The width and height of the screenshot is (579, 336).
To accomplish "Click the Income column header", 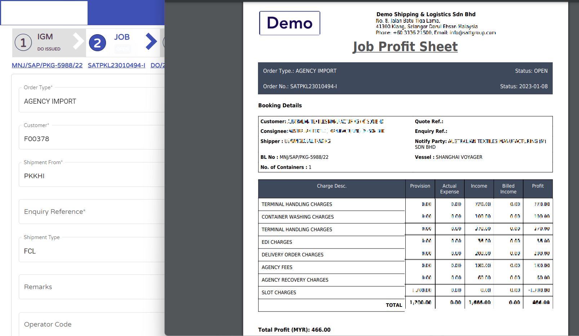I will 479,189.
